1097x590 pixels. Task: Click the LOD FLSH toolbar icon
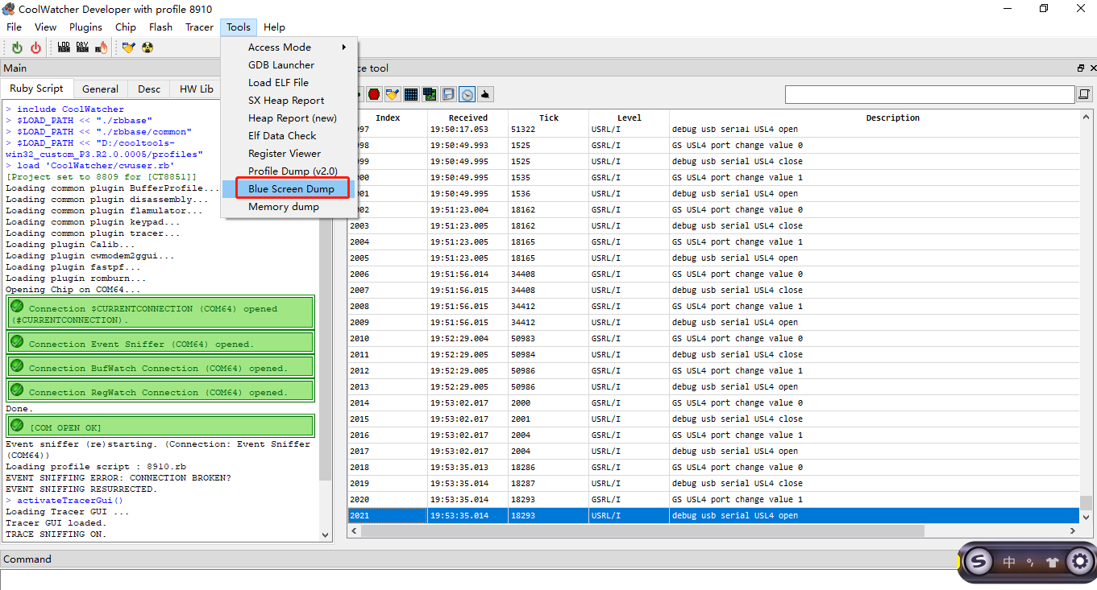pyautogui.click(x=64, y=47)
